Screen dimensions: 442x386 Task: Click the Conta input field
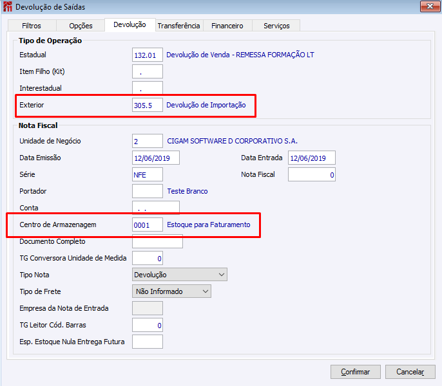[x=156, y=208]
